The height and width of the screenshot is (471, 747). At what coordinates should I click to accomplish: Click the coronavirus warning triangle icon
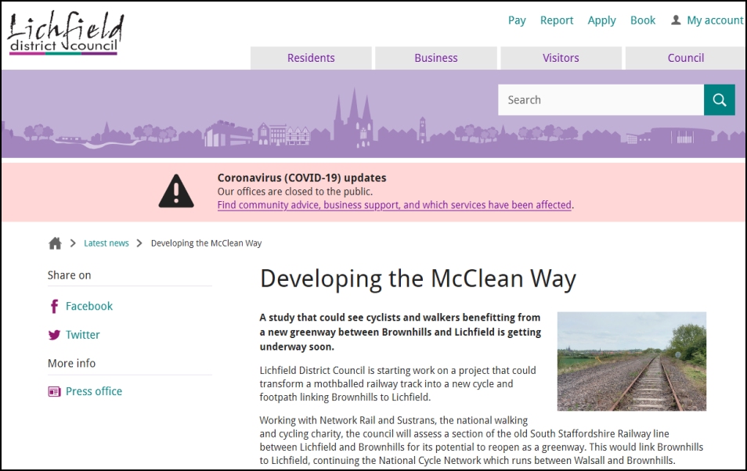(x=176, y=191)
